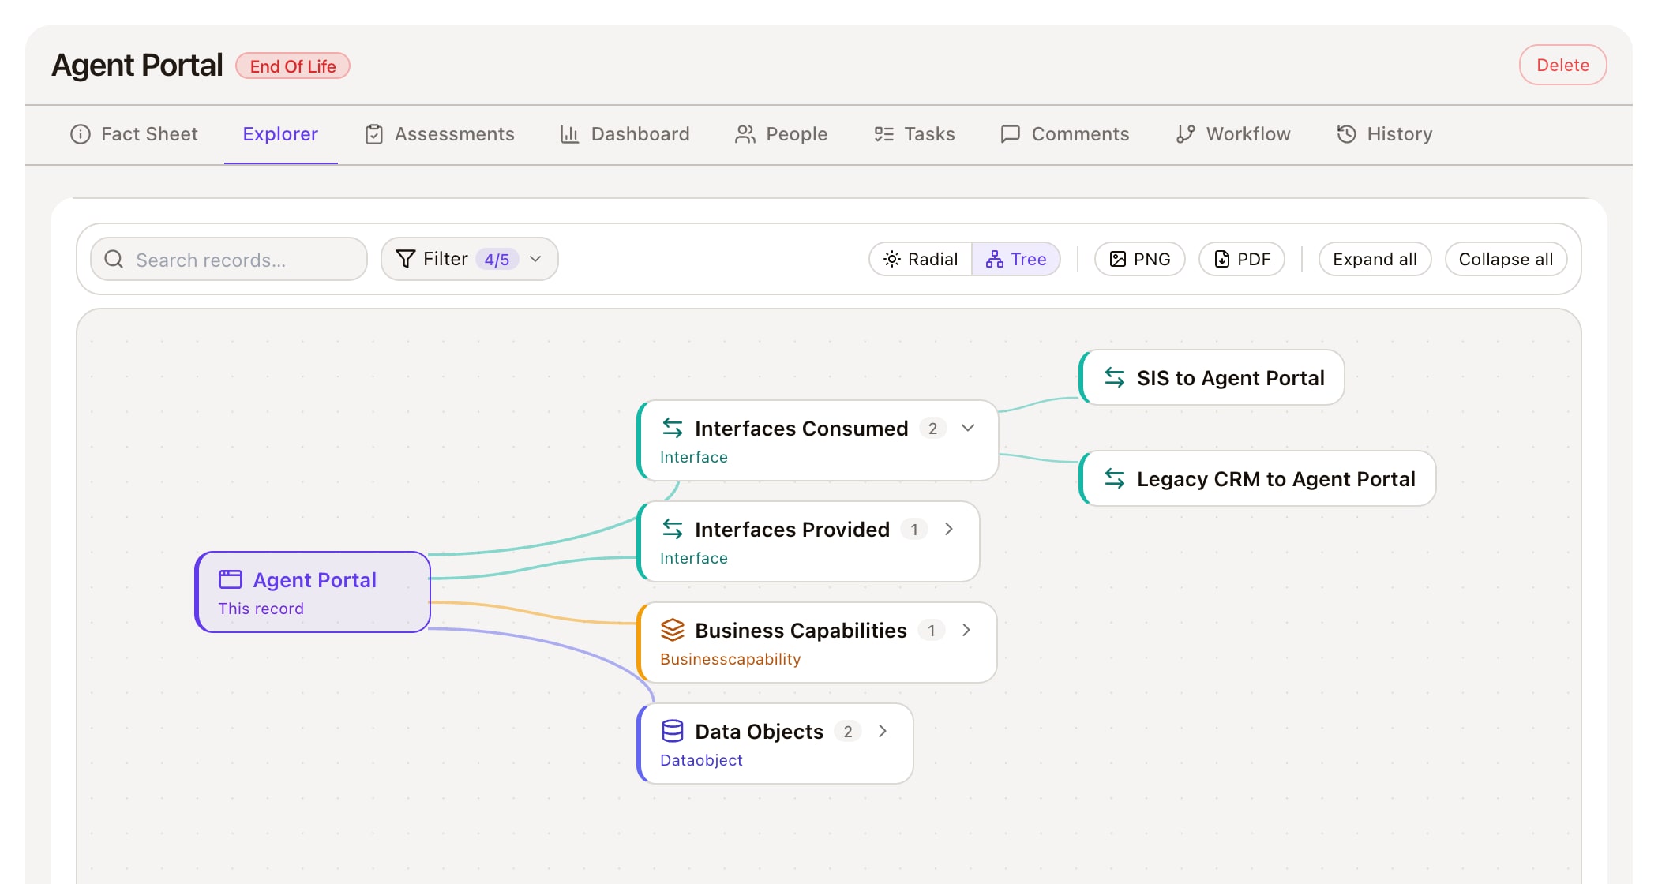Click the magnifier icon in search box
Viewport: 1658px width, 884px height.
pyautogui.click(x=114, y=259)
